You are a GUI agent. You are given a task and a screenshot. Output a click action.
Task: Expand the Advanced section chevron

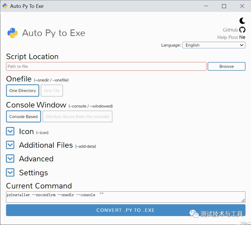pos(10,159)
